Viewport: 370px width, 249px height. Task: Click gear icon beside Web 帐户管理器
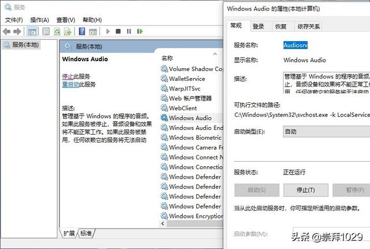pyautogui.click(x=164, y=98)
